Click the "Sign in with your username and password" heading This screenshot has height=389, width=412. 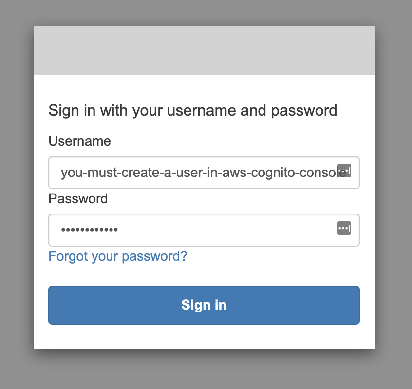pos(192,110)
